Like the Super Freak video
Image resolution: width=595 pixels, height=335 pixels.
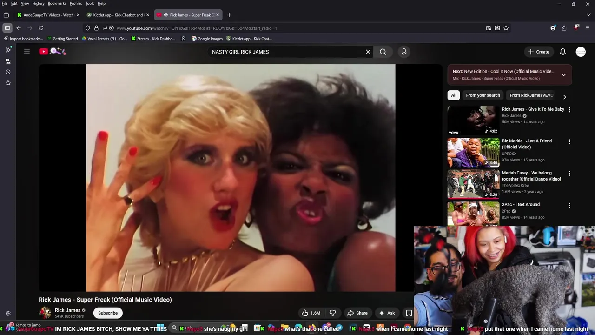click(311, 313)
